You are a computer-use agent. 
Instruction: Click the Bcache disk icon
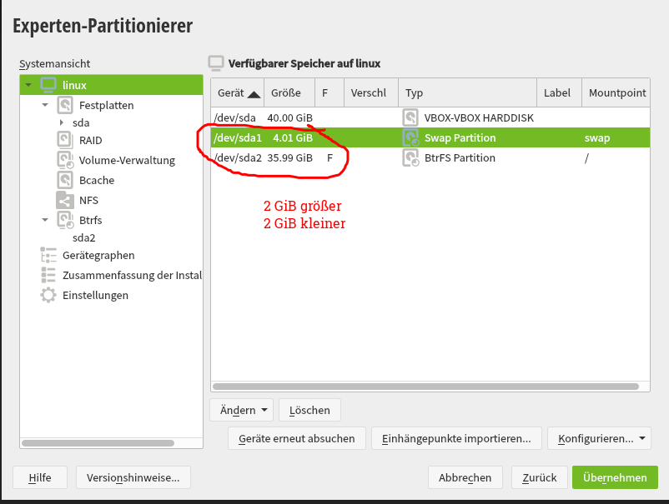tap(65, 180)
